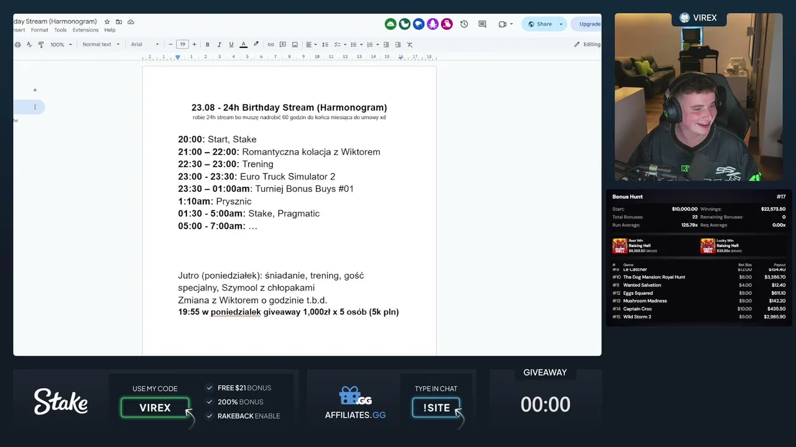Open the Extensions menu
796x447 pixels.
point(85,30)
